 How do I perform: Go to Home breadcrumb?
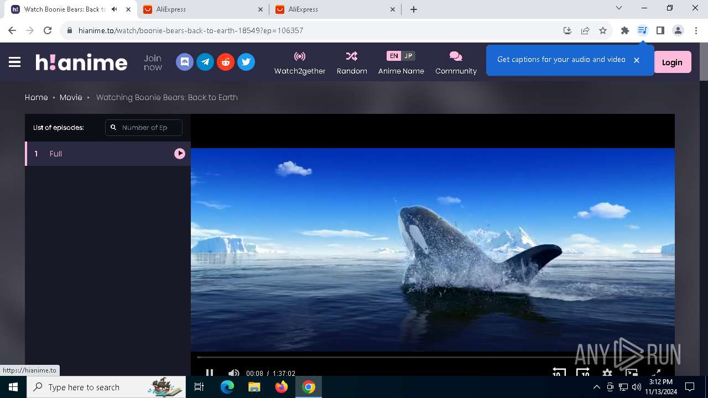[x=37, y=97]
